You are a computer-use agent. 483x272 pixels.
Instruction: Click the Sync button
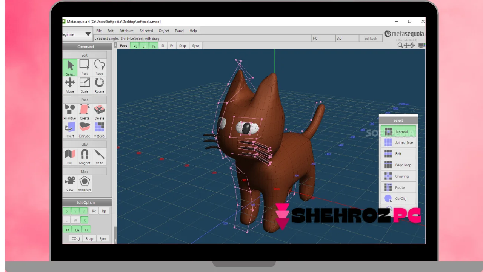pyautogui.click(x=196, y=46)
